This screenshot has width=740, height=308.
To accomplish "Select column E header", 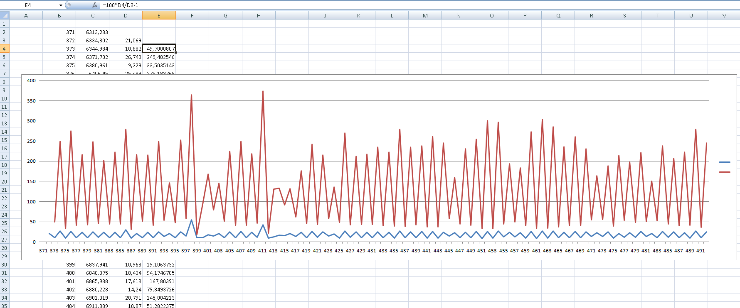I will point(159,15).
